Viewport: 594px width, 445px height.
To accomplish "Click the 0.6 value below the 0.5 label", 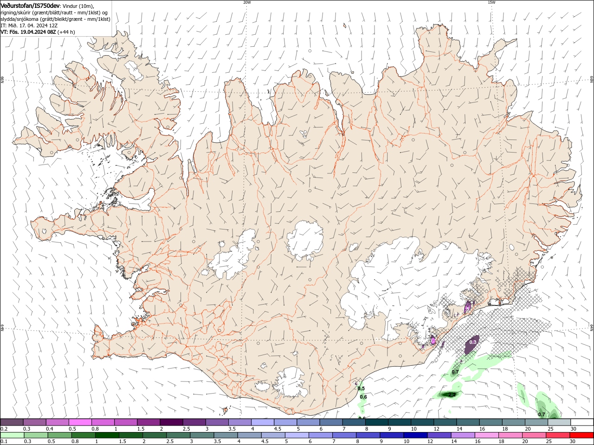I will coord(363,397).
